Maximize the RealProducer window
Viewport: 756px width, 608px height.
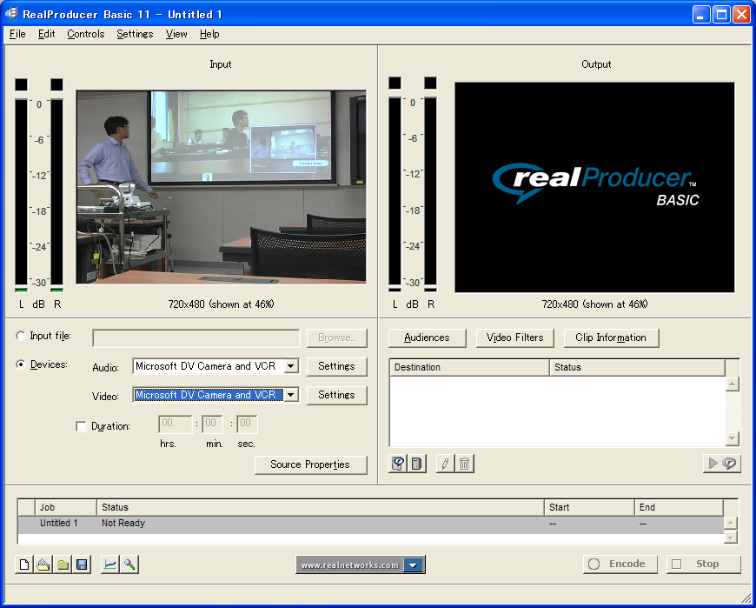(x=722, y=15)
